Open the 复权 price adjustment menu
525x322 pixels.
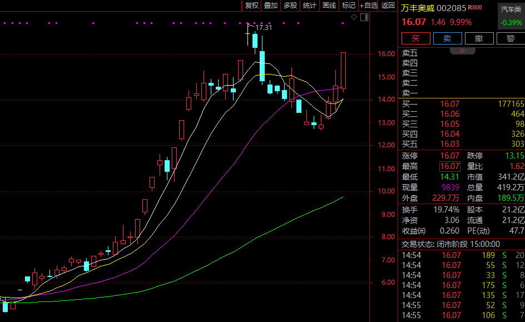[252, 6]
